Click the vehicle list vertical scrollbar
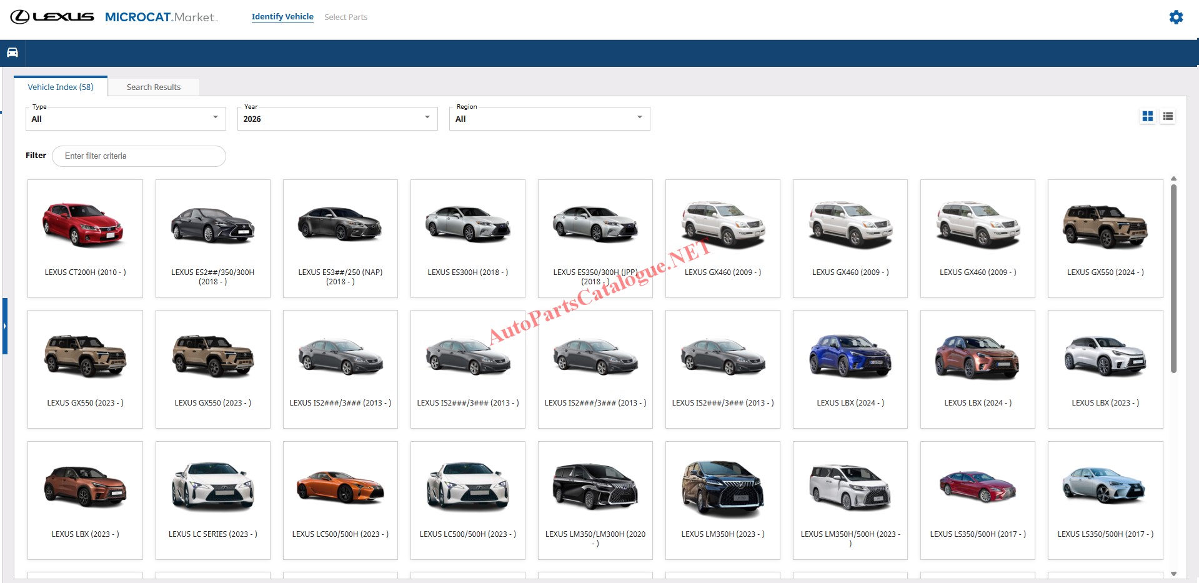Viewport: 1199px width, 583px height. pos(1173,278)
